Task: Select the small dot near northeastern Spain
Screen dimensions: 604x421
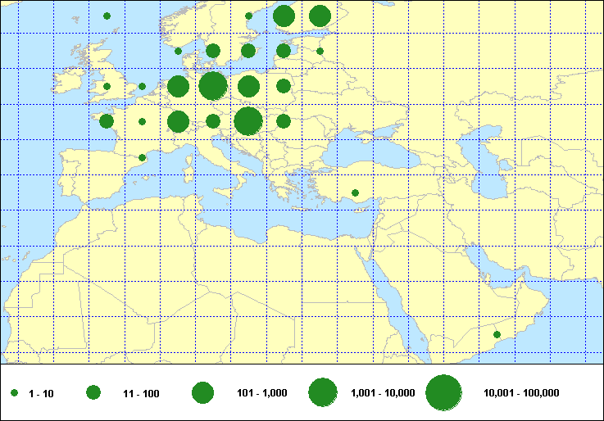Action: pos(142,157)
